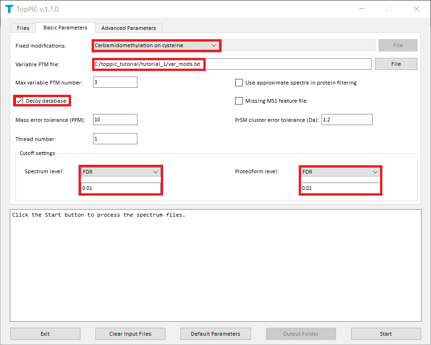This screenshot has height=345, width=431.
Task: Browse for Variable PTM file with File button
Action: point(396,64)
